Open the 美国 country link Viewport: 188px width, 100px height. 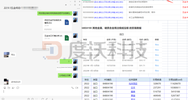[x=133, y=96]
